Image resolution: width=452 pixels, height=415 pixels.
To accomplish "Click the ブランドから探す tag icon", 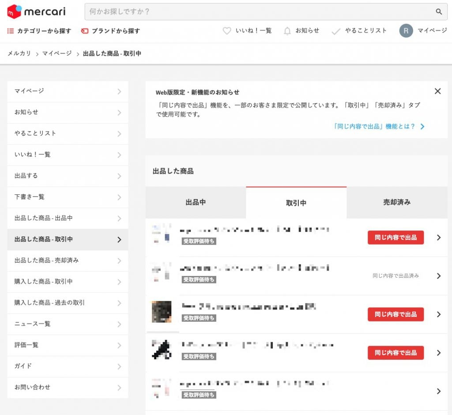I will point(85,31).
